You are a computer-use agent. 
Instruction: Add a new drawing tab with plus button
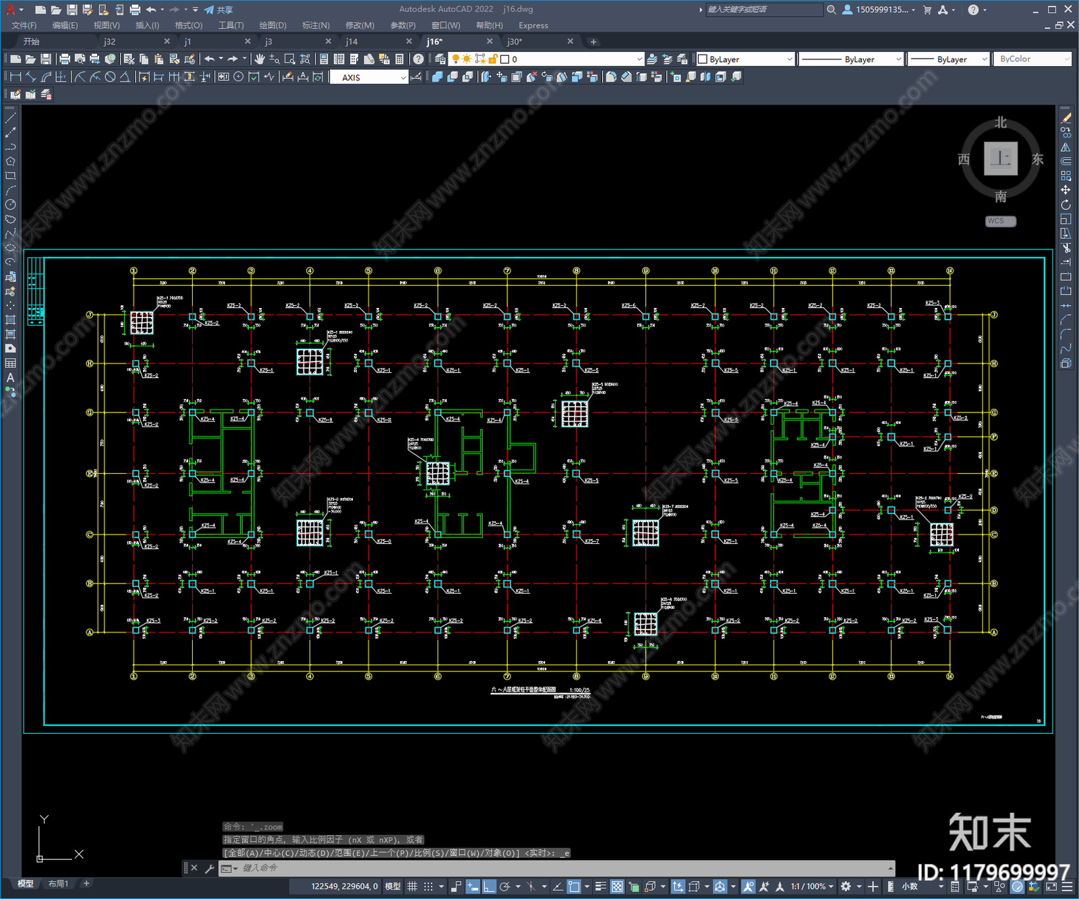pos(593,42)
